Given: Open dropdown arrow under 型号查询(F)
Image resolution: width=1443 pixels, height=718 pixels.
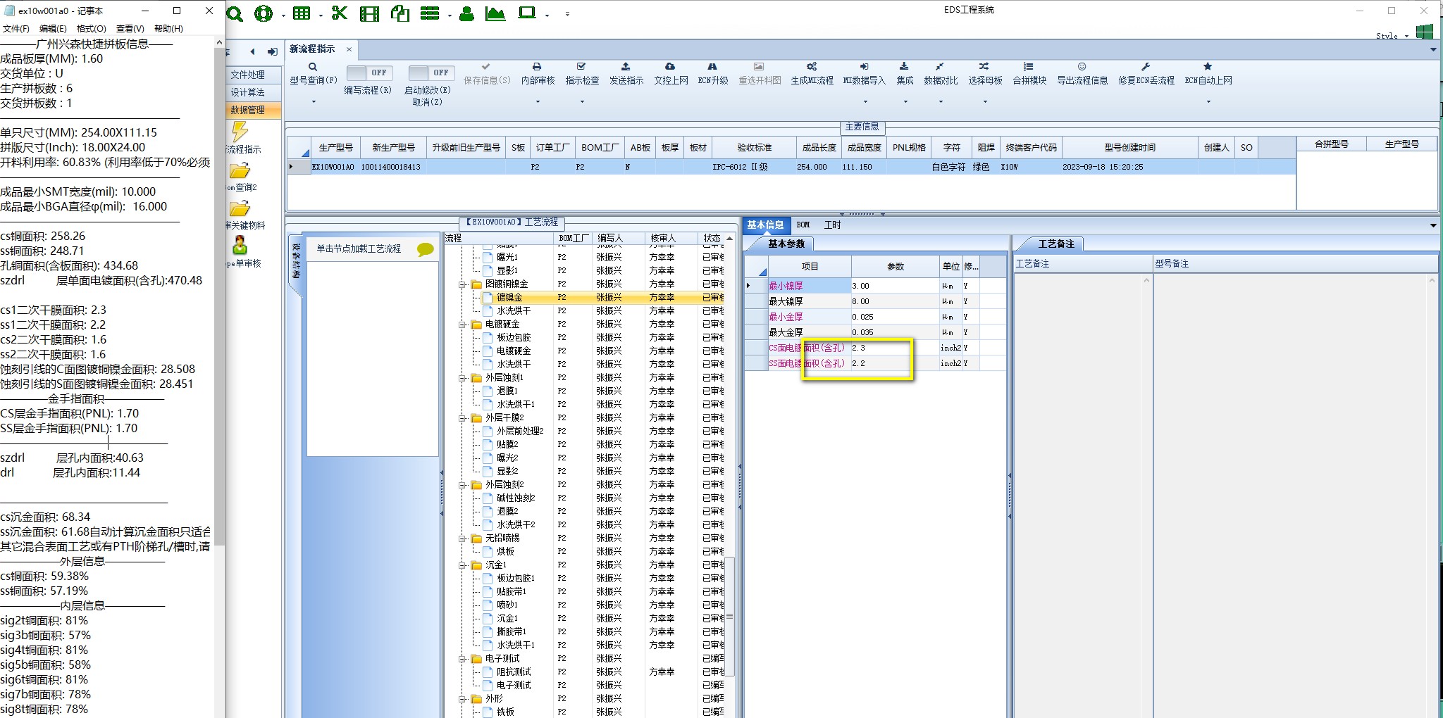Looking at the screenshot, I should [314, 102].
